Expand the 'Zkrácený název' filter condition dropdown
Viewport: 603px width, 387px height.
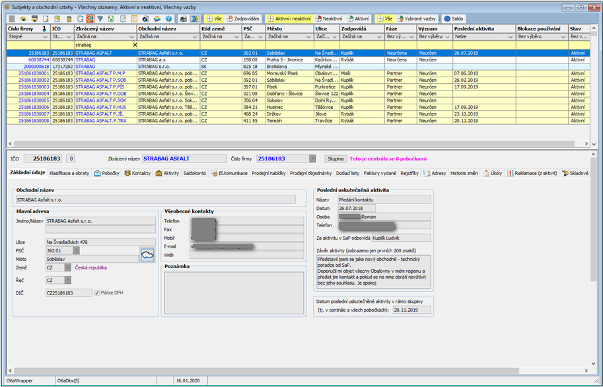(133, 38)
